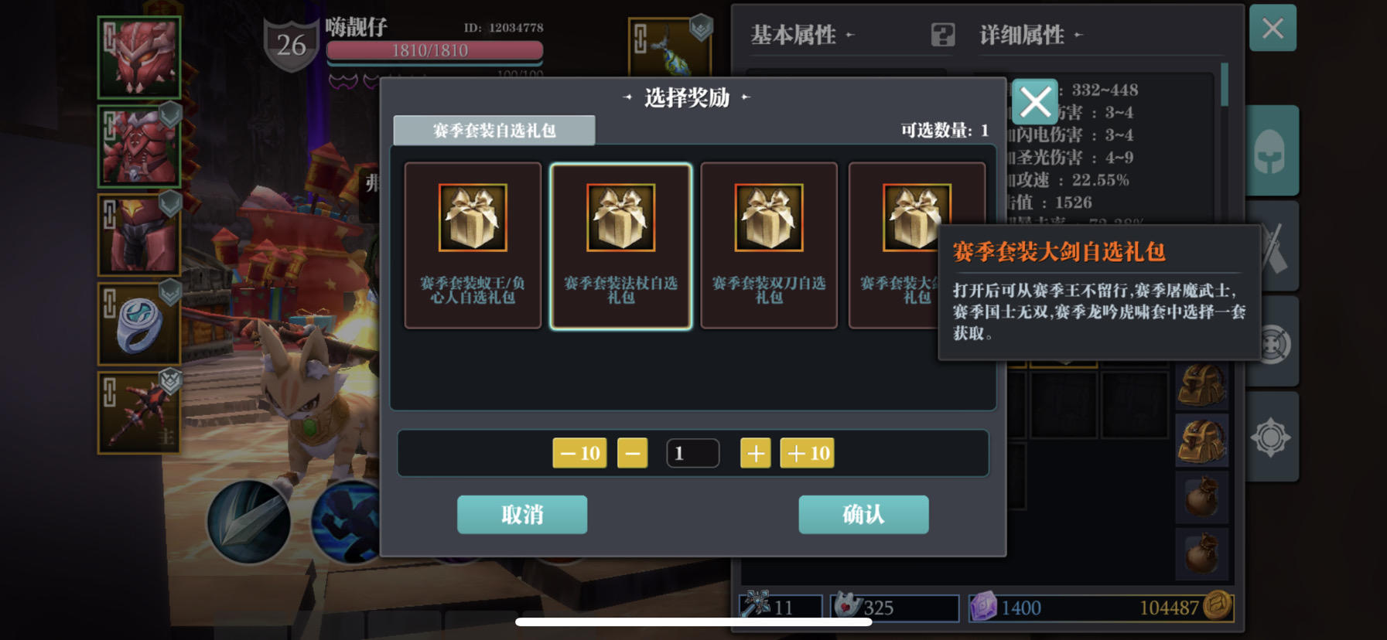
Task: Decrease quantity by one
Action: click(632, 453)
